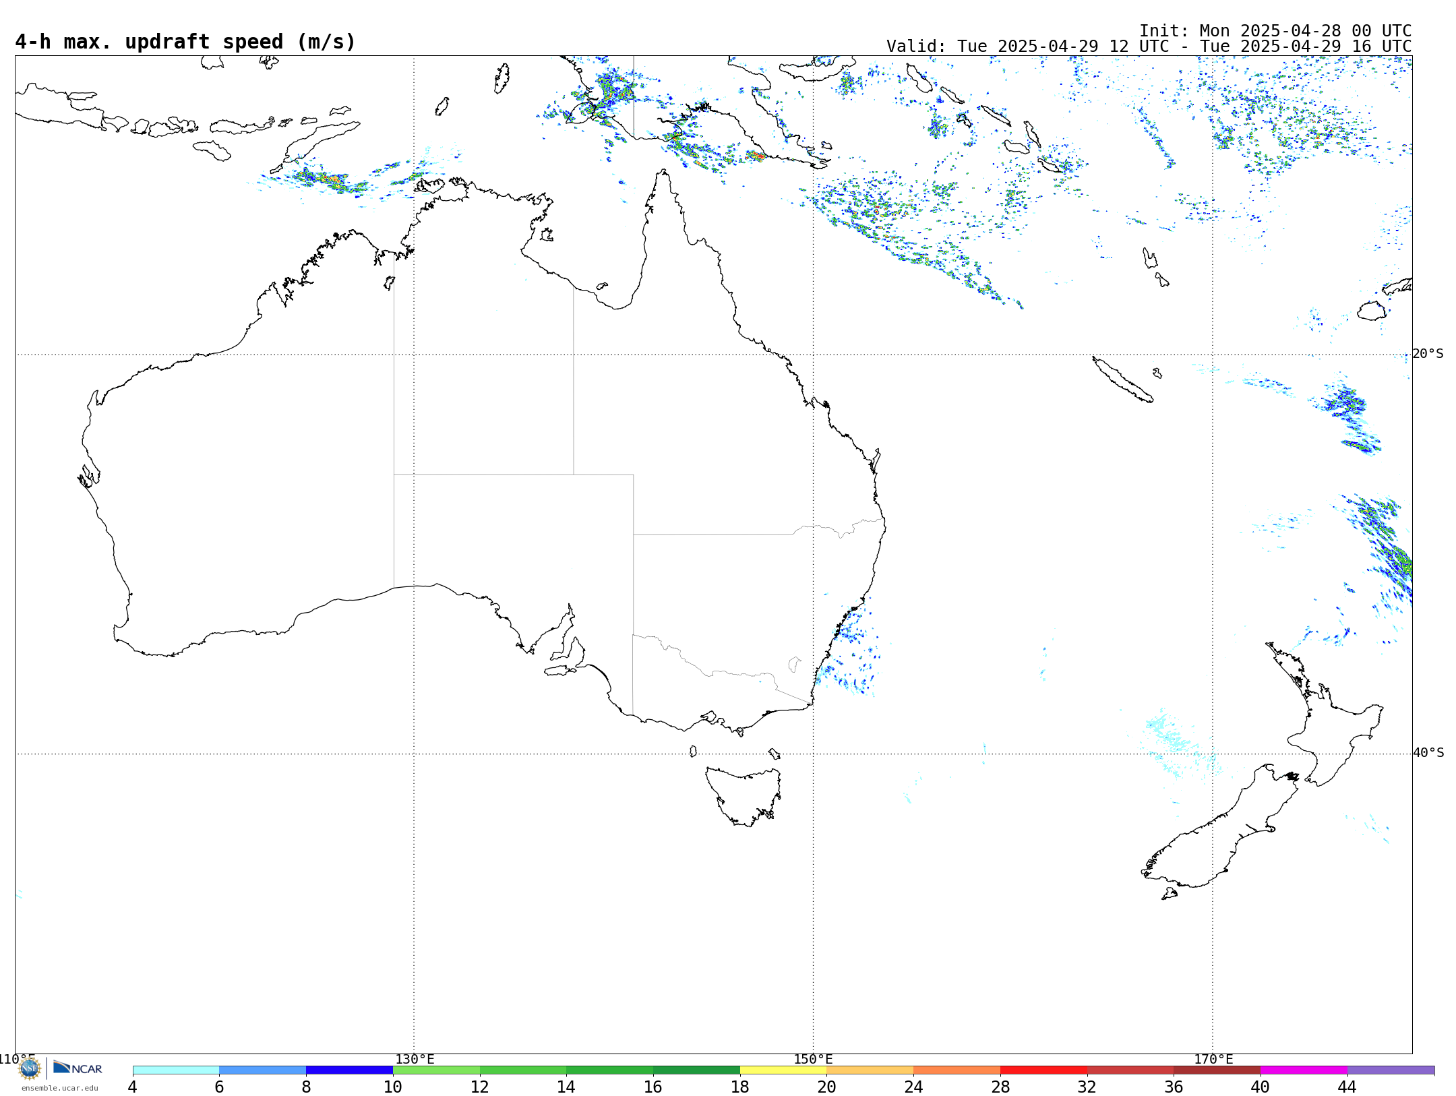Click the colorbar tick label '44'
The width and height of the screenshot is (1456, 1096).
coord(1347,1087)
